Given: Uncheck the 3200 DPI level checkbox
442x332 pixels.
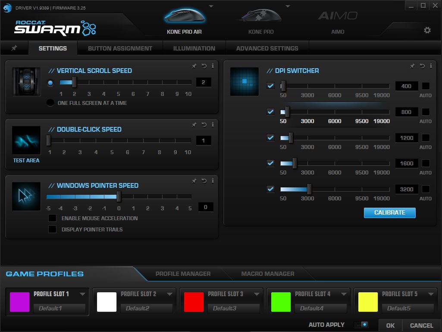Looking at the screenshot, I should pyautogui.click(x=270, y=189).
